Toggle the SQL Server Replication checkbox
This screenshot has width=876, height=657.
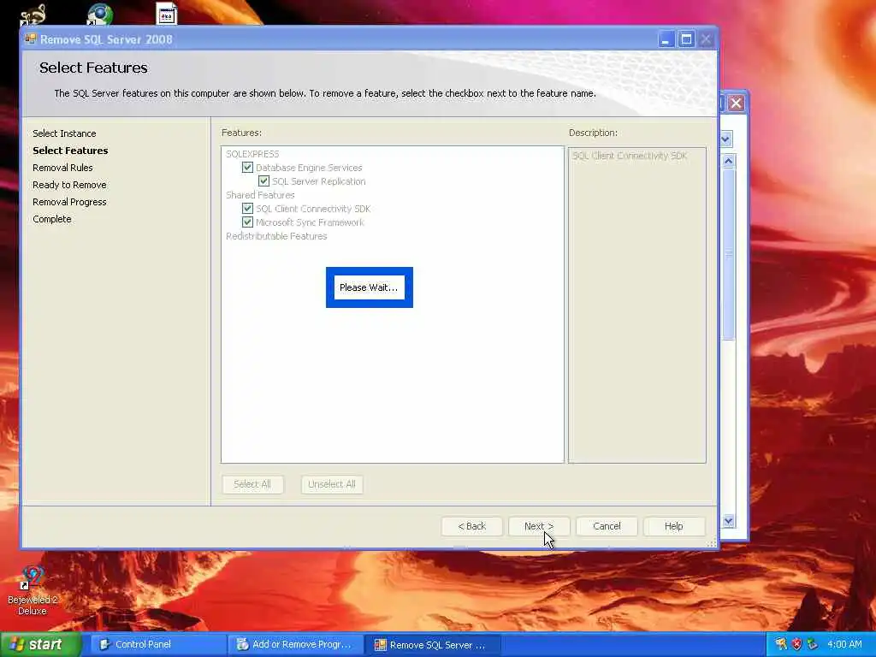[x=263, y=181]
